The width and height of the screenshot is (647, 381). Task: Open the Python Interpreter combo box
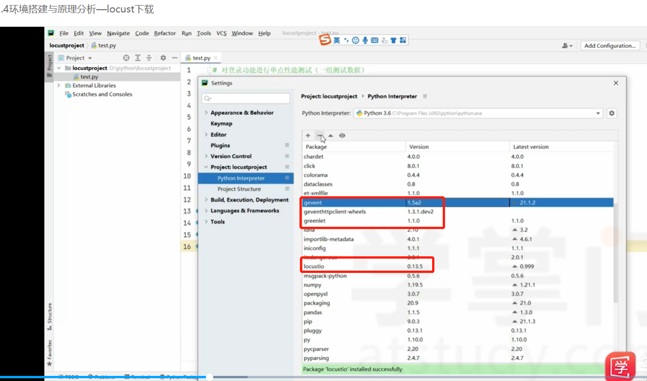tap(478, 113)
